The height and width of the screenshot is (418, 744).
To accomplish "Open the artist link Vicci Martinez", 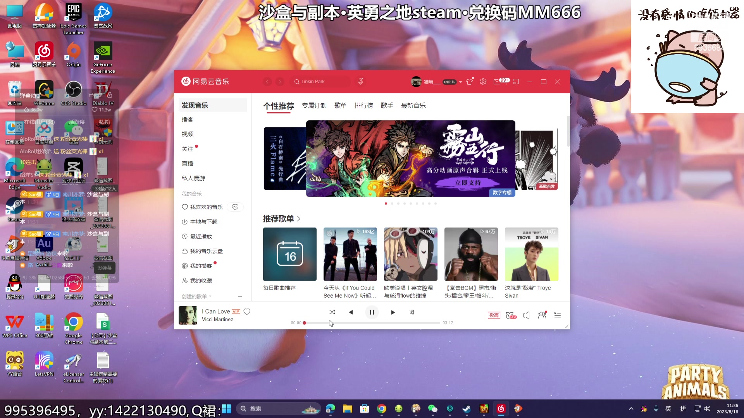I will (217, 320).
